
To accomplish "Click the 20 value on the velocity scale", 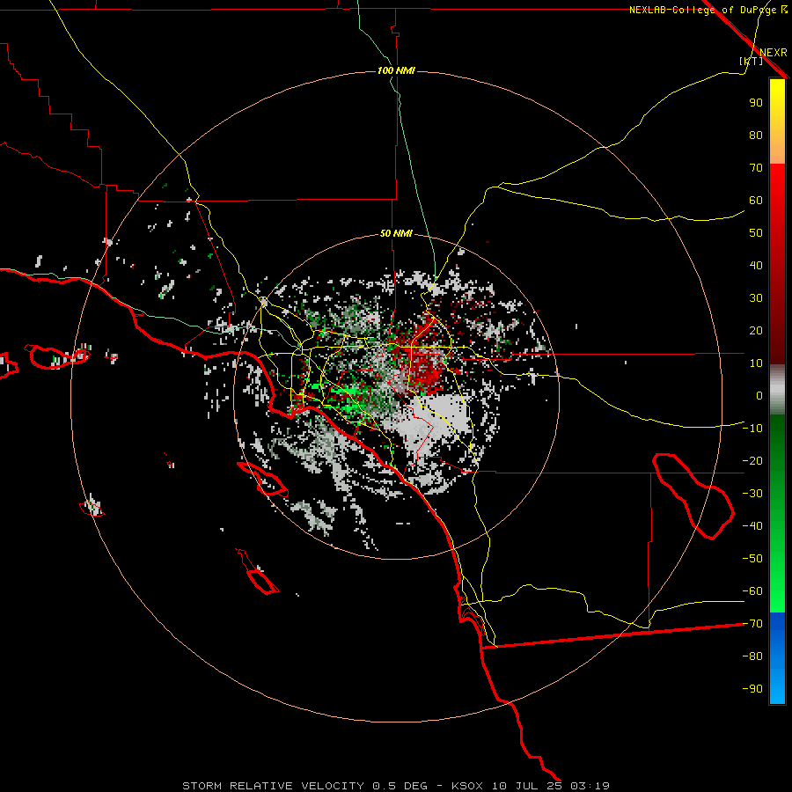I will pos(756,330).
